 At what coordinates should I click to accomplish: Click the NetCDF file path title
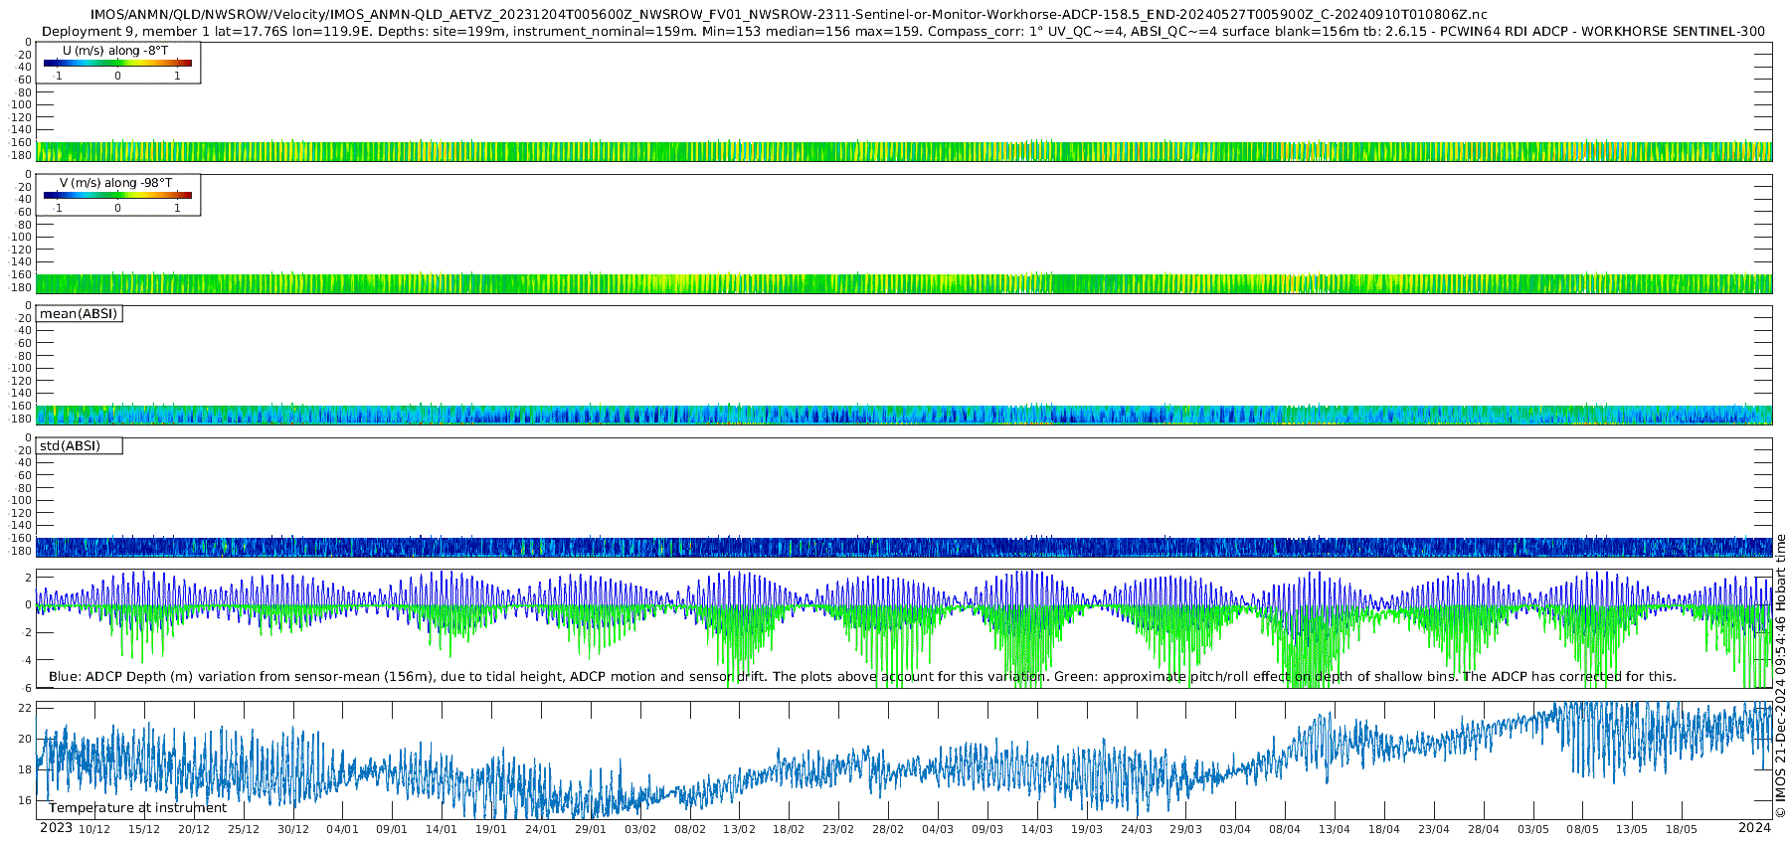pos(789,15)
